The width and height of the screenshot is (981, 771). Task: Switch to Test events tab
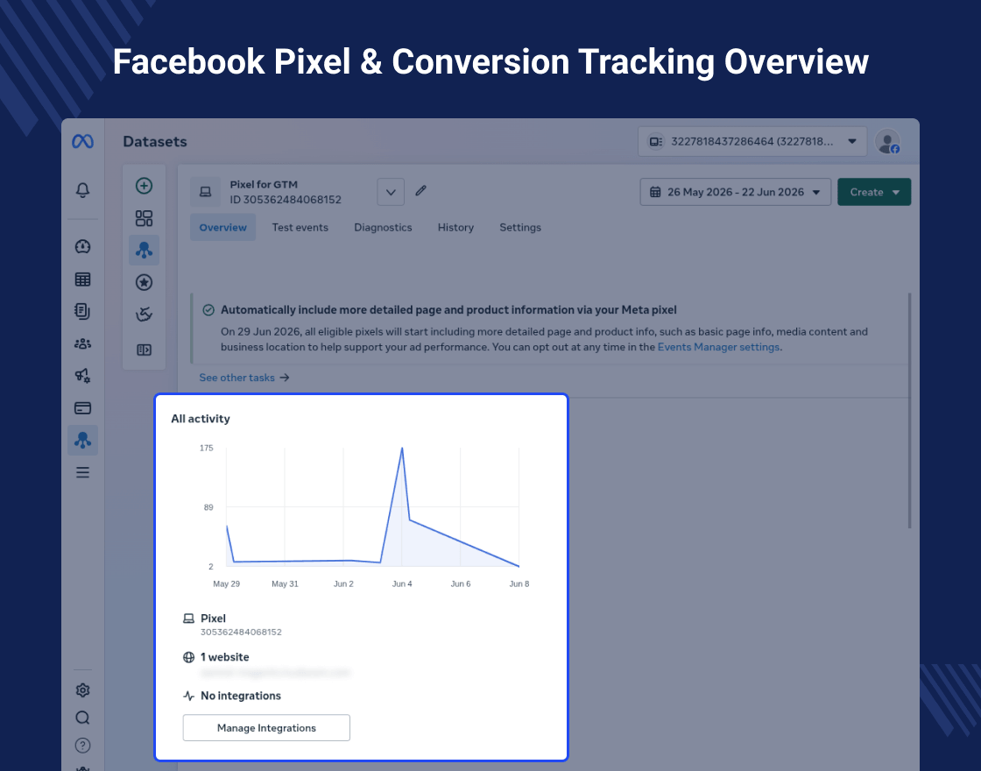tap(300, 227)
